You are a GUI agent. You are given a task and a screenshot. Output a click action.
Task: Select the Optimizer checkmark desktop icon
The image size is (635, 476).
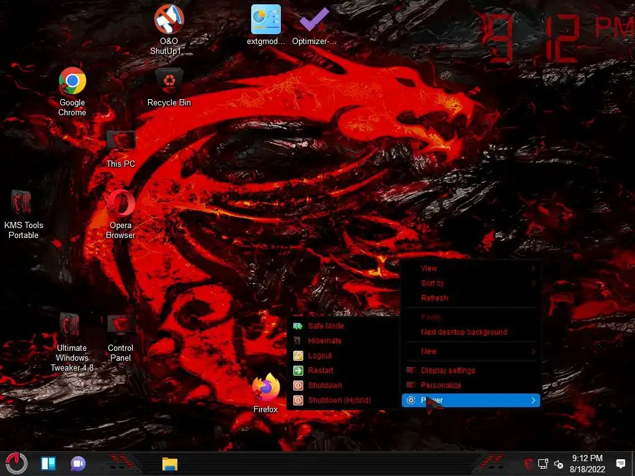[x=314, y=25]
